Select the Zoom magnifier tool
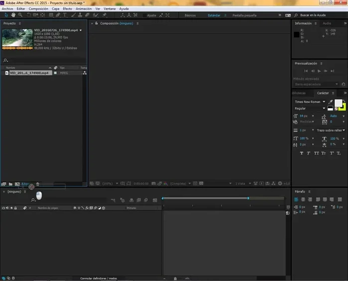The image size is (348, 281). pyautogui.click(x=20, y=15)
